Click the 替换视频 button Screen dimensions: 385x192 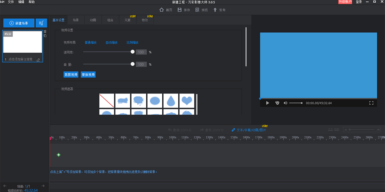tap(88, 75)
